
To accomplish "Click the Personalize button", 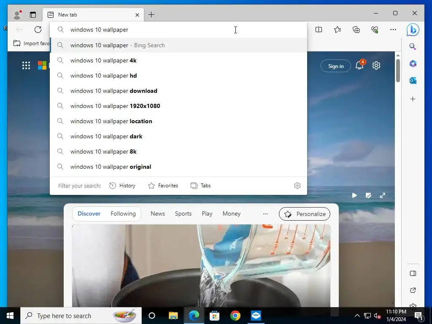I will 305,214.
